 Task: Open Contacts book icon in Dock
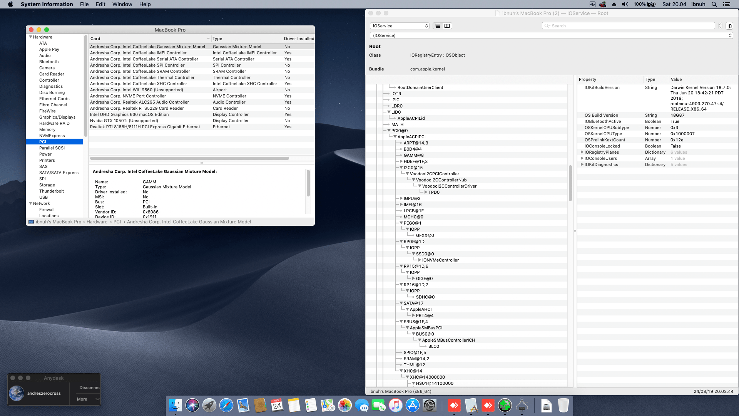tap(260, 405)
